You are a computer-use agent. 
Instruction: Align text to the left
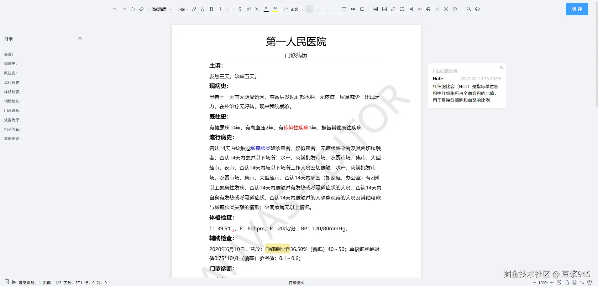pyautogui.click(x=309, y=9)
